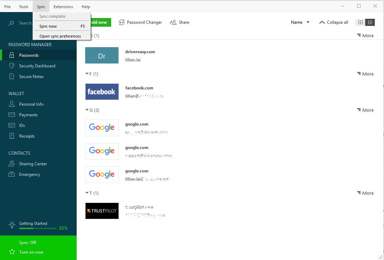Open the facebook logo thumbnail
This screenshot has height=260, width=384.
102,92
